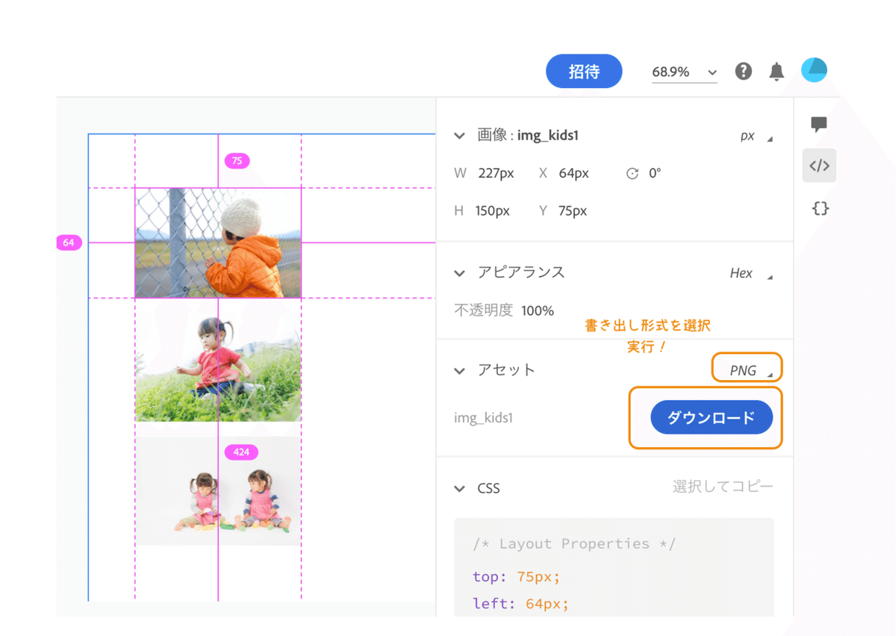This screenshot has height=636, width=896.
Task: Open the 68.9% zoom level dropdown
Action: pyautogui.click(x=683, y=72)
